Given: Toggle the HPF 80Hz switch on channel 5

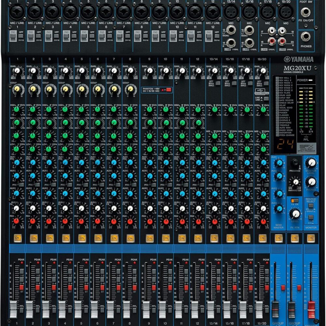Looking at the screenshot, I should coord(92,36).
